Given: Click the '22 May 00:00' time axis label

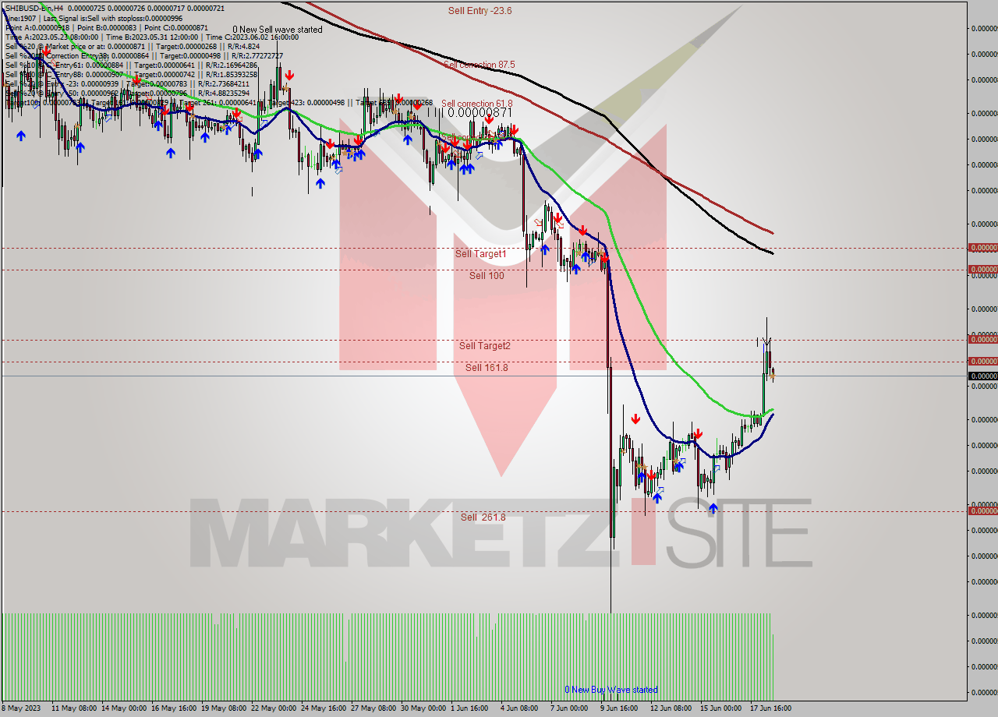Looking at the screenshot, I should pos(274,708).
